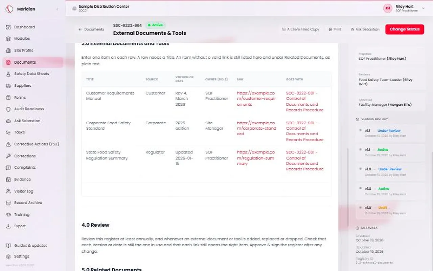Open Settings gear in sidebar
This screenshot has width=433, height=271.
[8, 257]
